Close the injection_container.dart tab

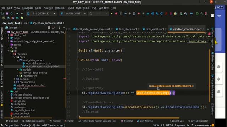204,29
